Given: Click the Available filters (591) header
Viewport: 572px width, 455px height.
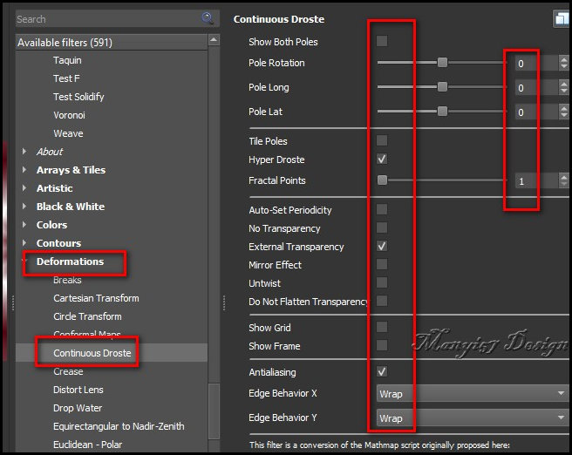Looking at the screenshot, I should click(112, 43).
